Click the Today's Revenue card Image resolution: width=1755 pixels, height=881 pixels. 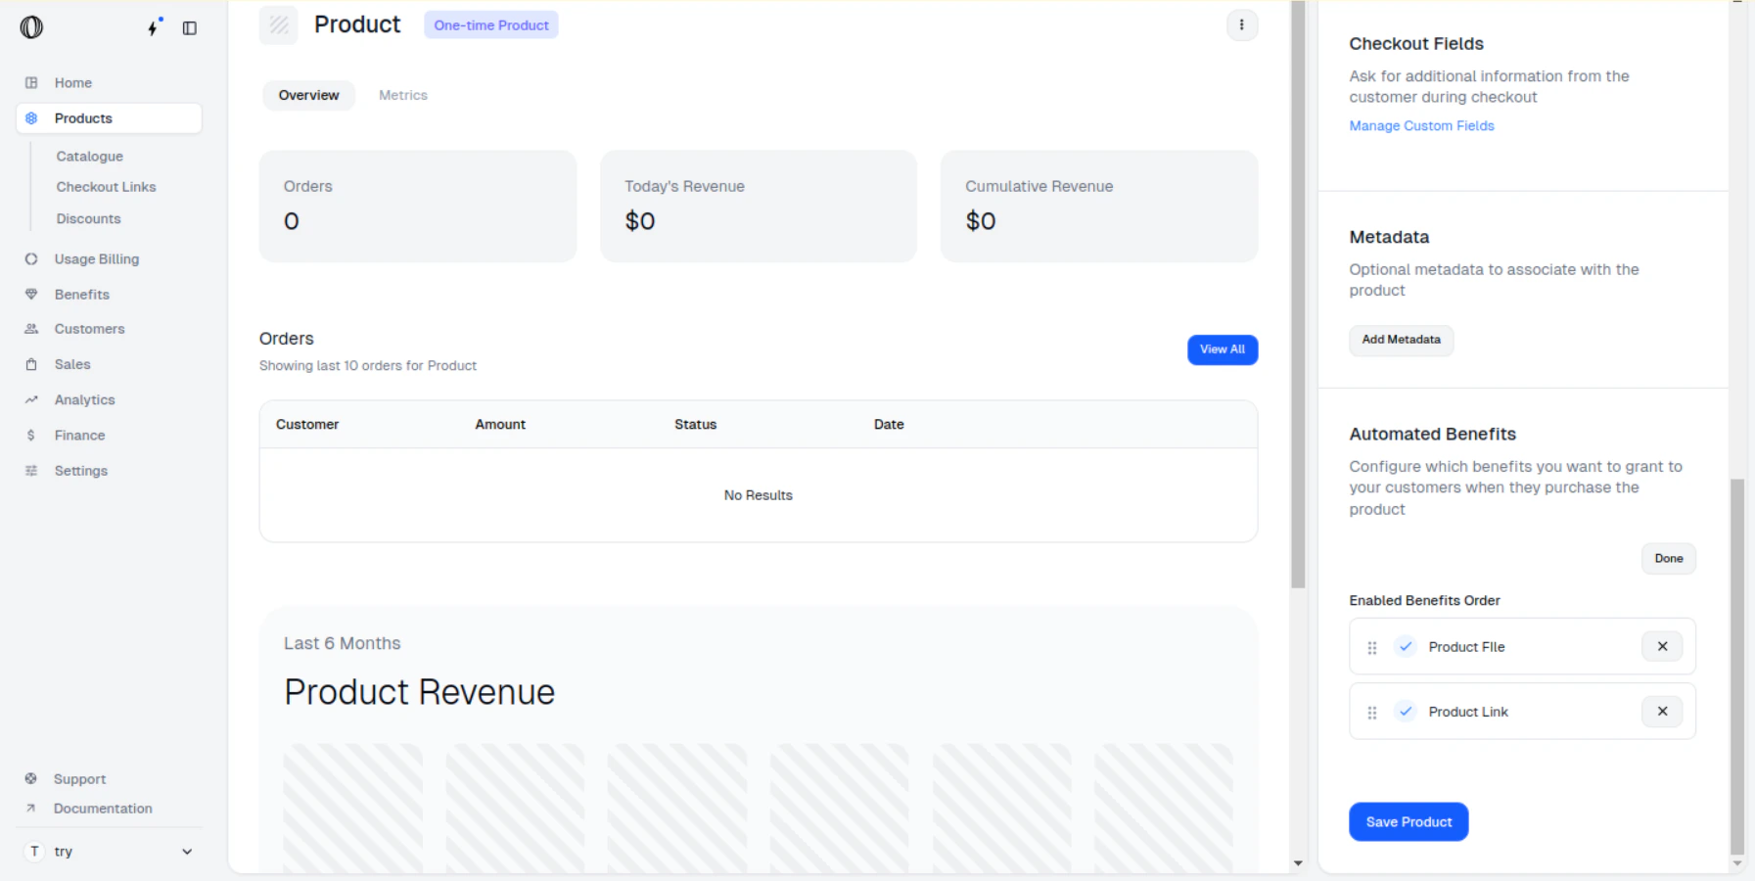759,206
